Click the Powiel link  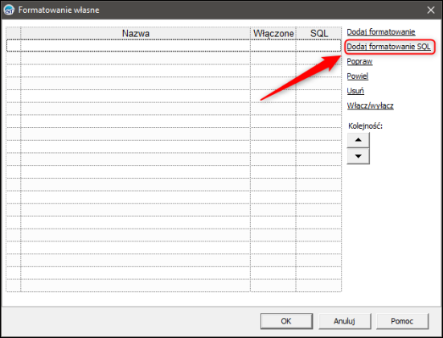358,76
